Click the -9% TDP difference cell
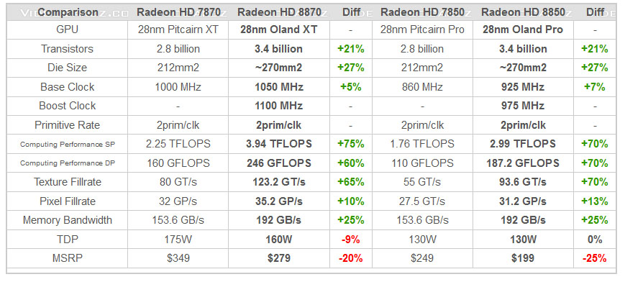This screenshot has height=282, width=625. click(351, 239)
